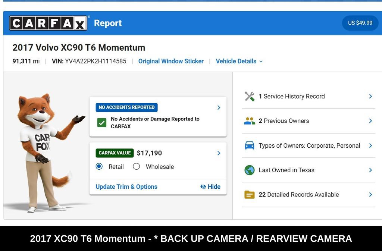The height and width of the screenshot is (251, 382).
Task: Click Types of Owners: Corporate, Personal text
Action: (309, 145)
